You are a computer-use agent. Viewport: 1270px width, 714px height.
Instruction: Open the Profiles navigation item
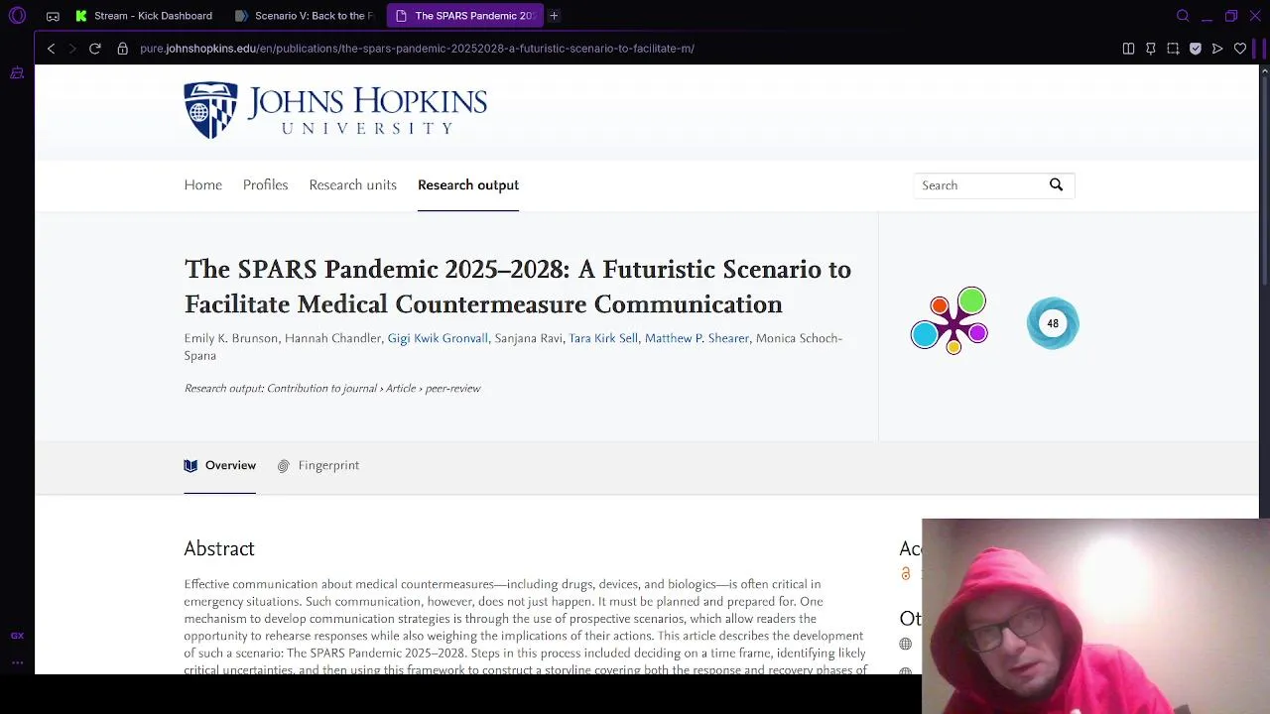click(x=265, y=185)
